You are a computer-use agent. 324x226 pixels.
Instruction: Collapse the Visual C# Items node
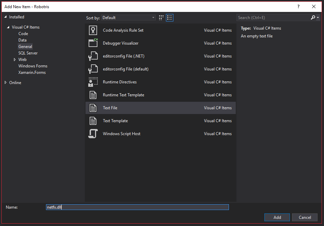8,27
